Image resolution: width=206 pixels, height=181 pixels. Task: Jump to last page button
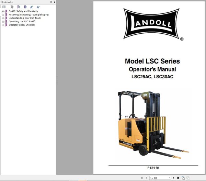(x=178, y=178)
